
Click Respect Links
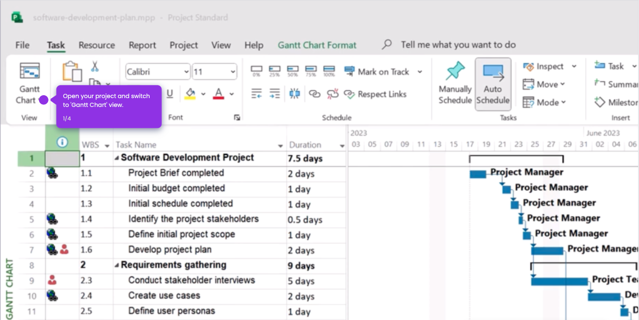coord(375,94)
